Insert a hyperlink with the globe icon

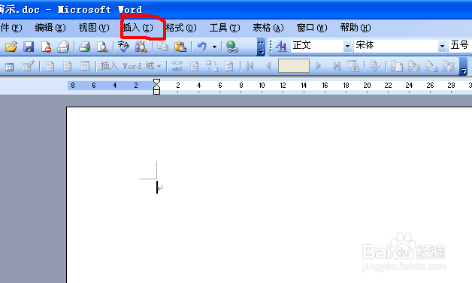click(x=232, y=47)
